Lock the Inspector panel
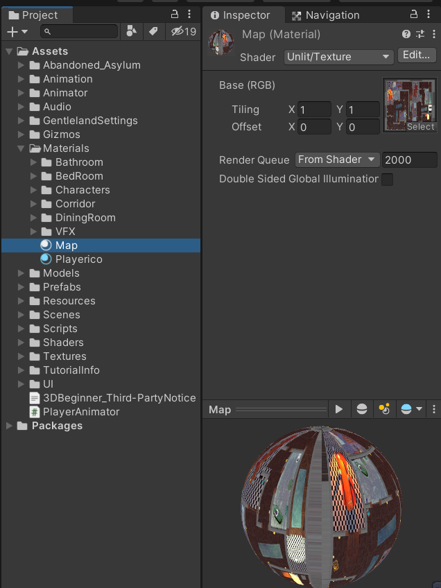The image size is (441, 588). [414, 15]
